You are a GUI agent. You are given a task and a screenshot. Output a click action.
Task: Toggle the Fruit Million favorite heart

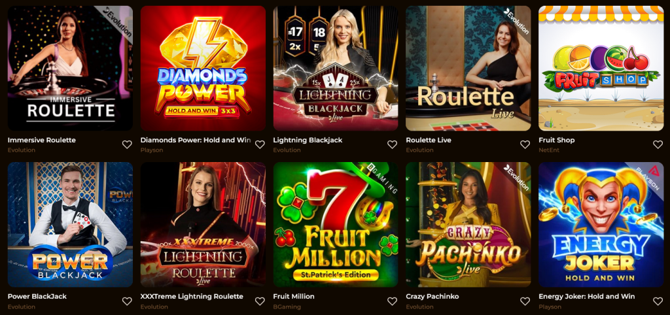coord(393,301)
